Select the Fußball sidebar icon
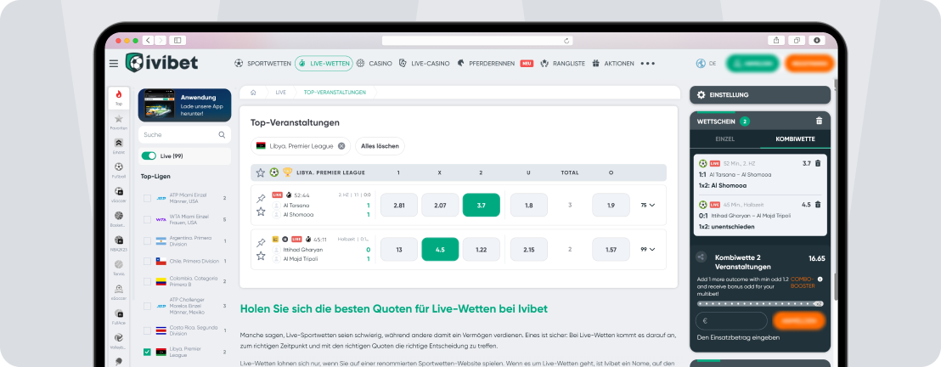Viewport: 941px width, 367px height. [119, 170]
